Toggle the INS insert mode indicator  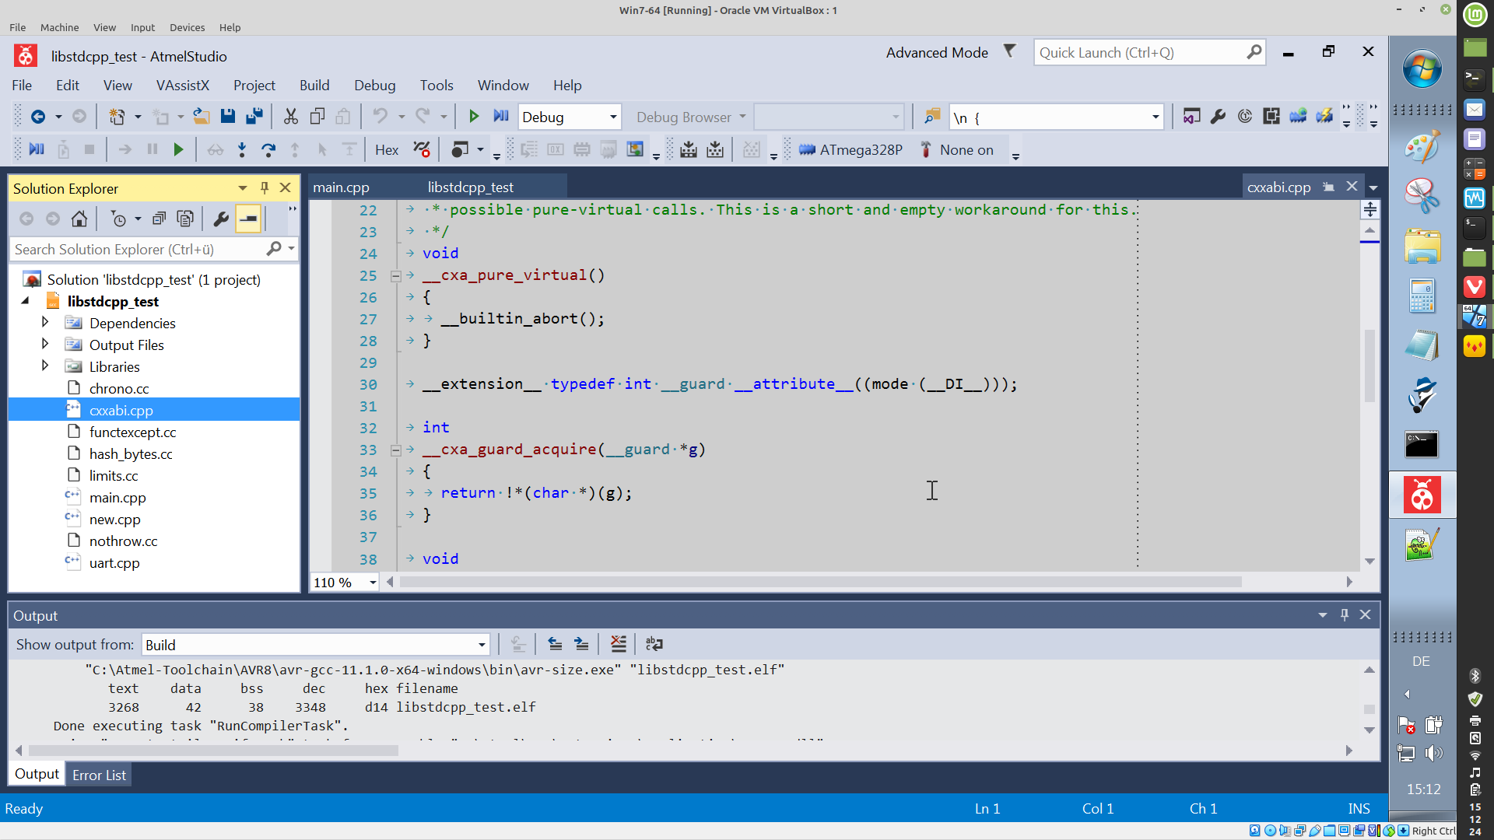[x=1359, y=808]
